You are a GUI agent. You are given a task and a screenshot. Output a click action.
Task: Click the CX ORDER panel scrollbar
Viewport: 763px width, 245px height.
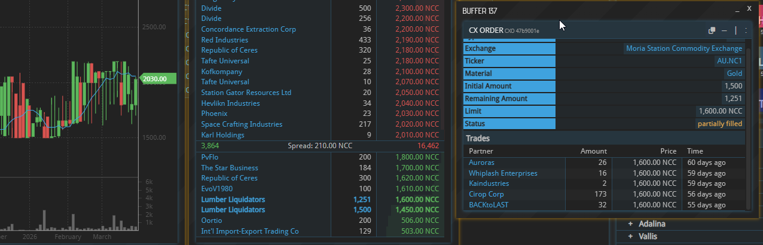tap(749, 120)
